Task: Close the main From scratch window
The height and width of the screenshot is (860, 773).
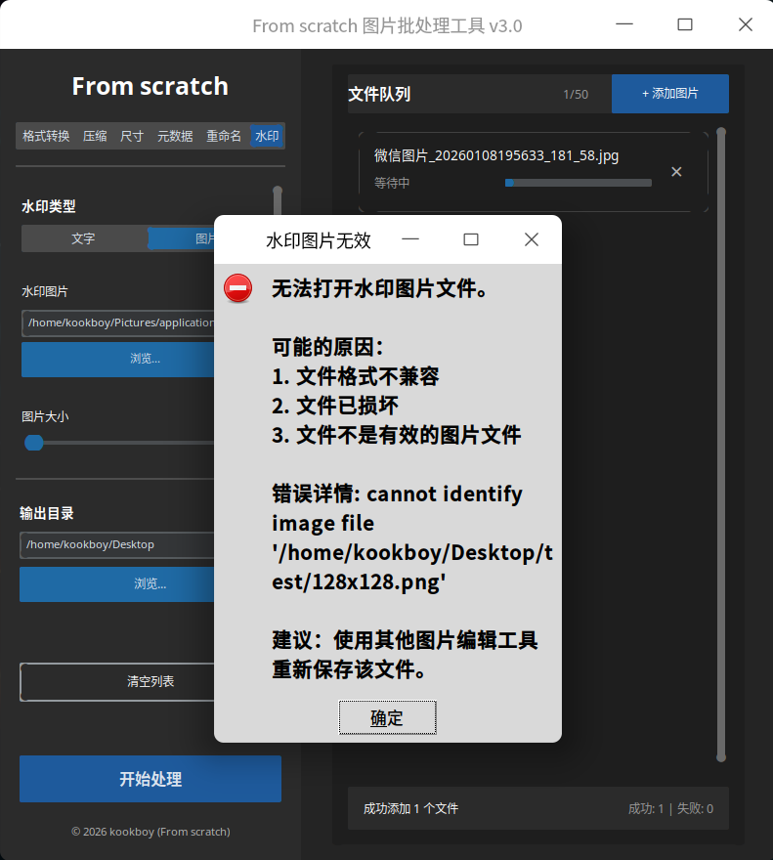Action: [x=745, y=24]
